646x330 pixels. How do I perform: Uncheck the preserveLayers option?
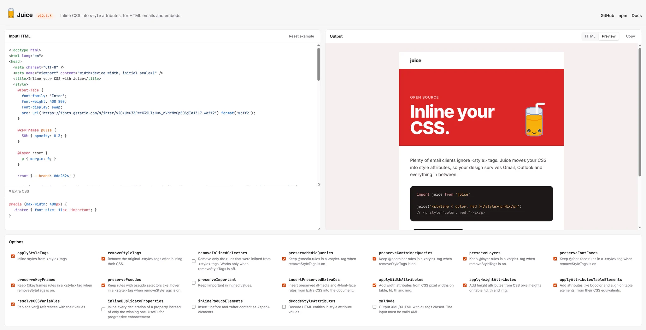[x=465, y=259]
